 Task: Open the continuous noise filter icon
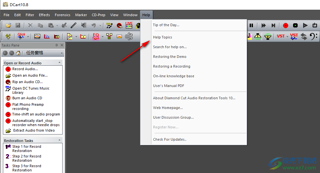coord(37,37)
